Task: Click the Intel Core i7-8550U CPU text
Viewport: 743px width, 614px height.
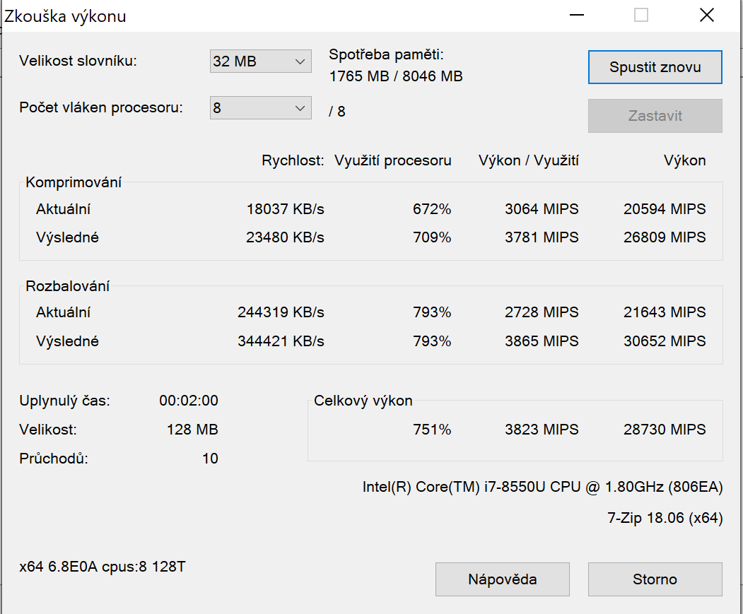Action: (x=542, y=487)
